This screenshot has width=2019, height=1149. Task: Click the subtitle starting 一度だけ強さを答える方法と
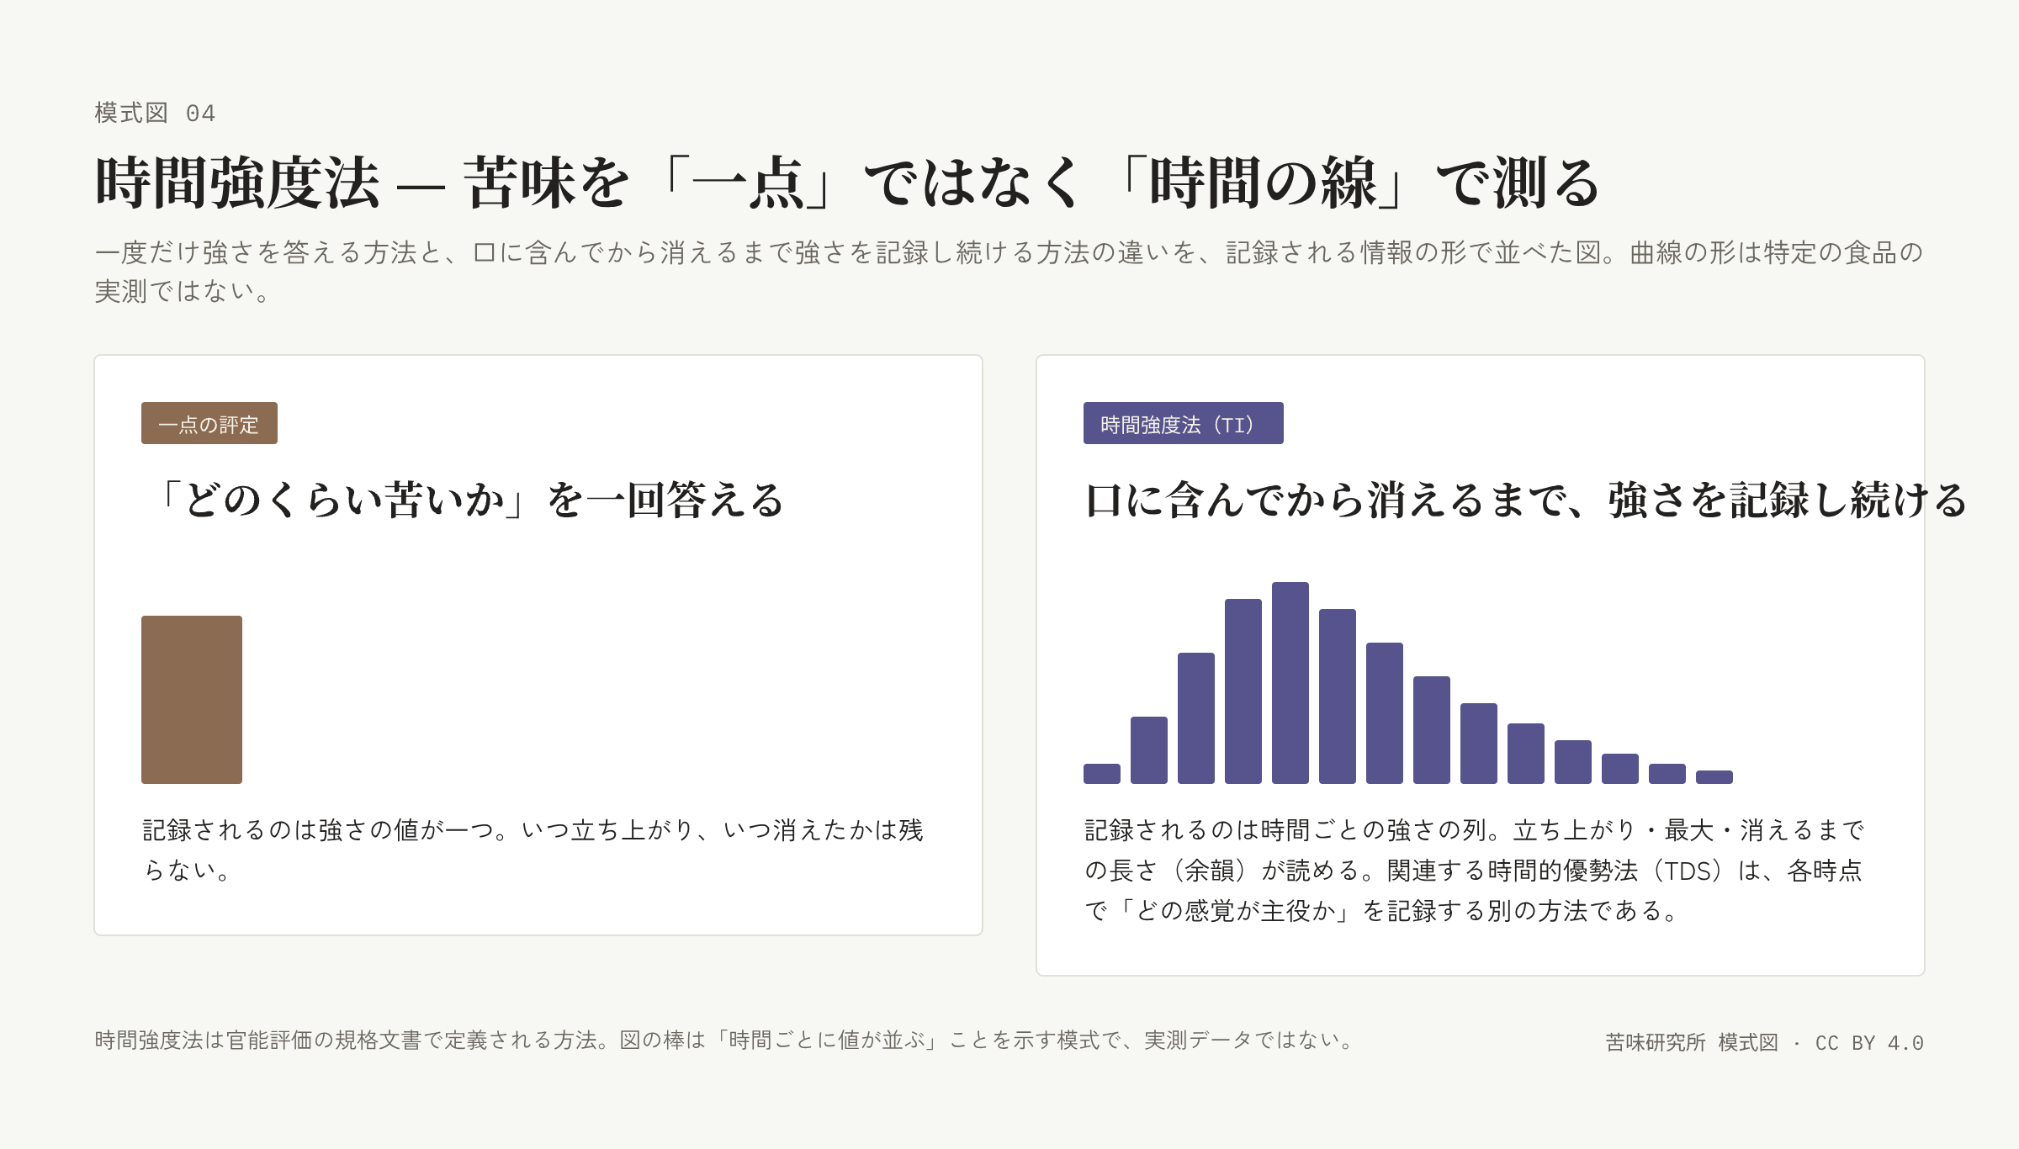tap(1009, 272)
